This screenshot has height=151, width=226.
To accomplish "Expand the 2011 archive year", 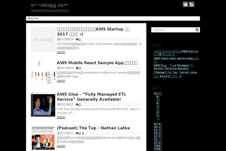I will (158, 140).
